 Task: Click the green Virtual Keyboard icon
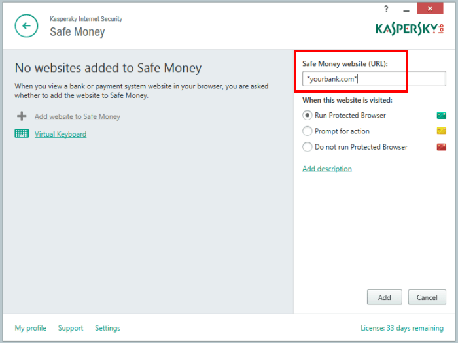[22, 133]
